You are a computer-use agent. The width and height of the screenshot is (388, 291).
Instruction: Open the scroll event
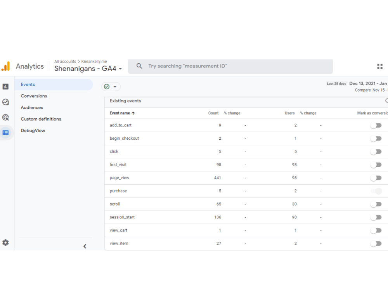pyautogui.click(x=115, y=204)
